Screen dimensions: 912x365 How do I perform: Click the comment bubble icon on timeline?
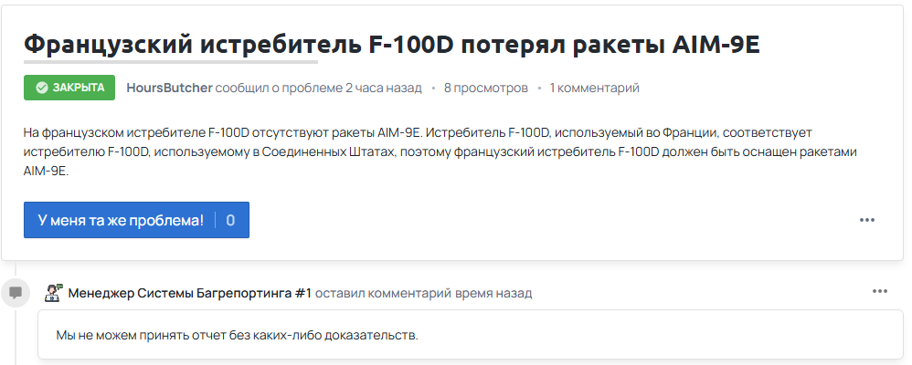(16, 293)
